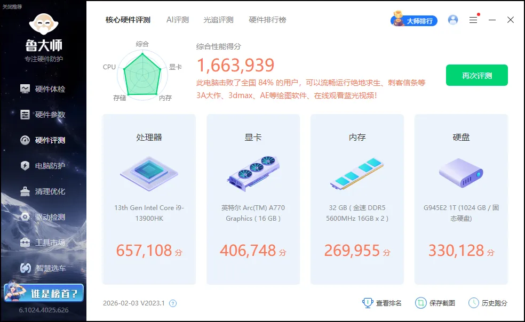The width and height of the screenshot is (525, 322).
Task: Click the 鲁大师 logo avatar
Action: point(44,24)
